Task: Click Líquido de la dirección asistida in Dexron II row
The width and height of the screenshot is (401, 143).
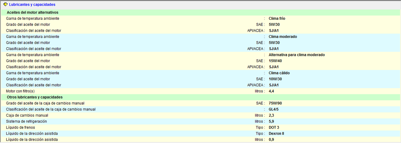Action: 32,134
